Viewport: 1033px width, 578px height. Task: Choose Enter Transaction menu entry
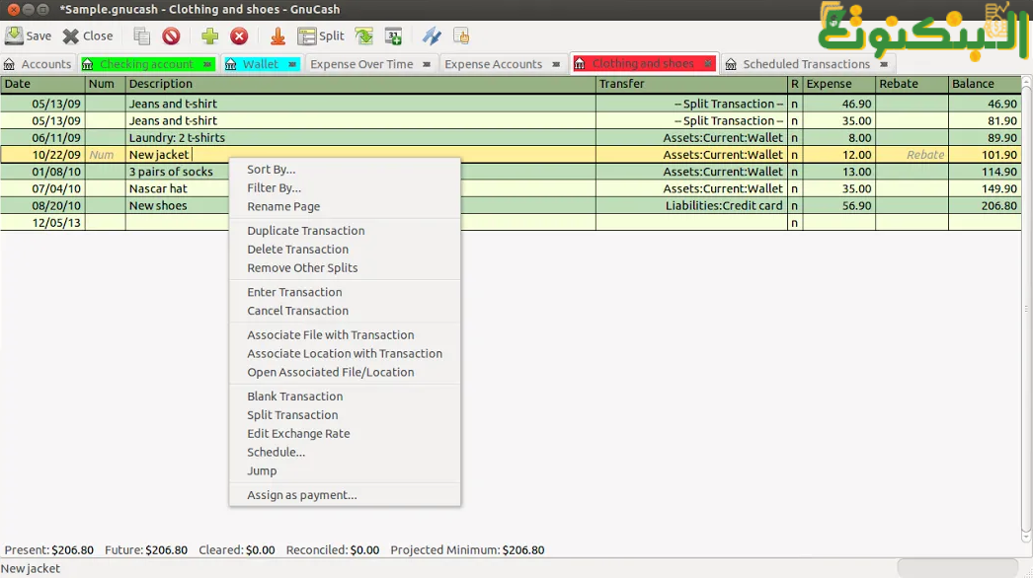click(x=345, y=292)
